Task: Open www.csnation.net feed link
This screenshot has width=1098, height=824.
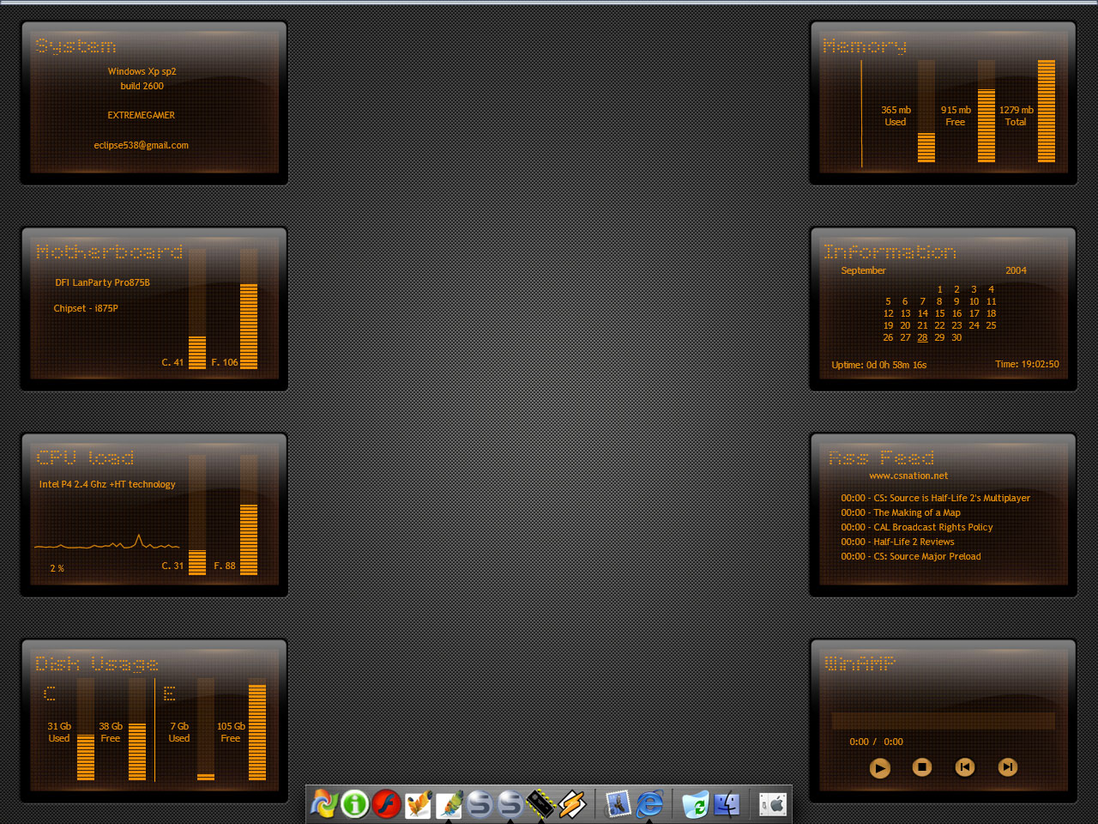Action: (908, 476)
